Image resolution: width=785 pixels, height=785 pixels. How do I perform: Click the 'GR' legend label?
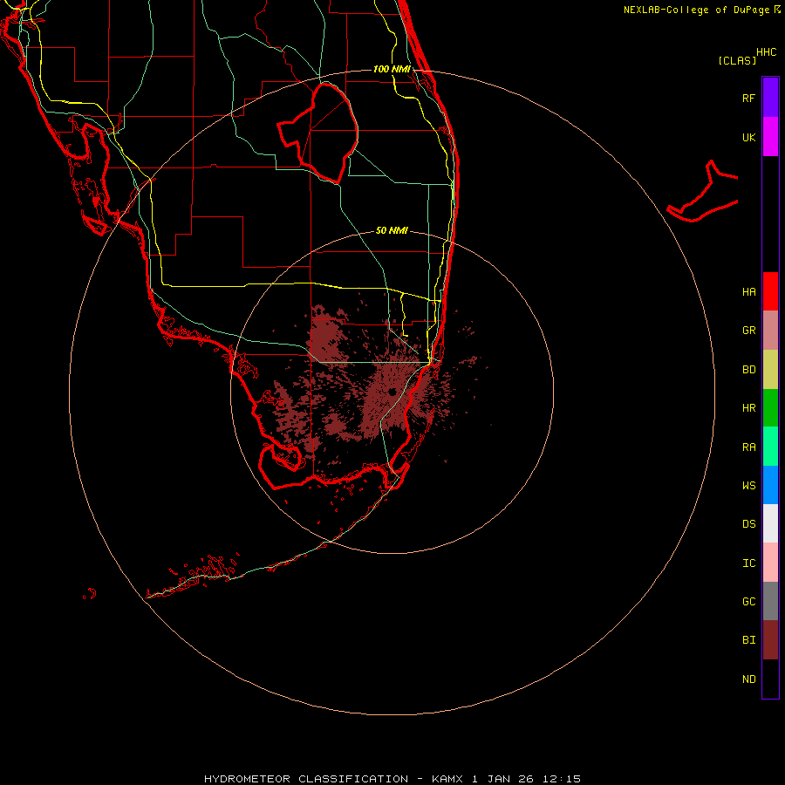(x=748, y=331)
